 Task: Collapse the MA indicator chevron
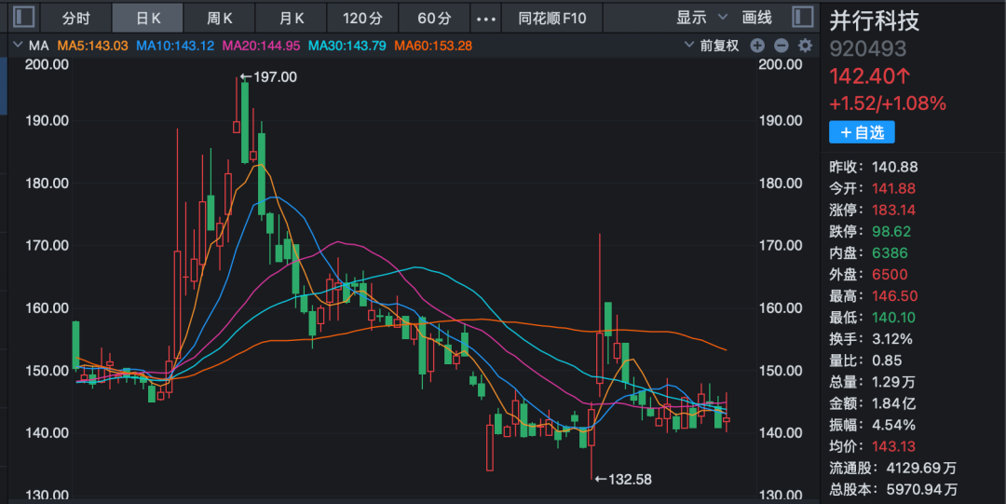coord(17,46)
